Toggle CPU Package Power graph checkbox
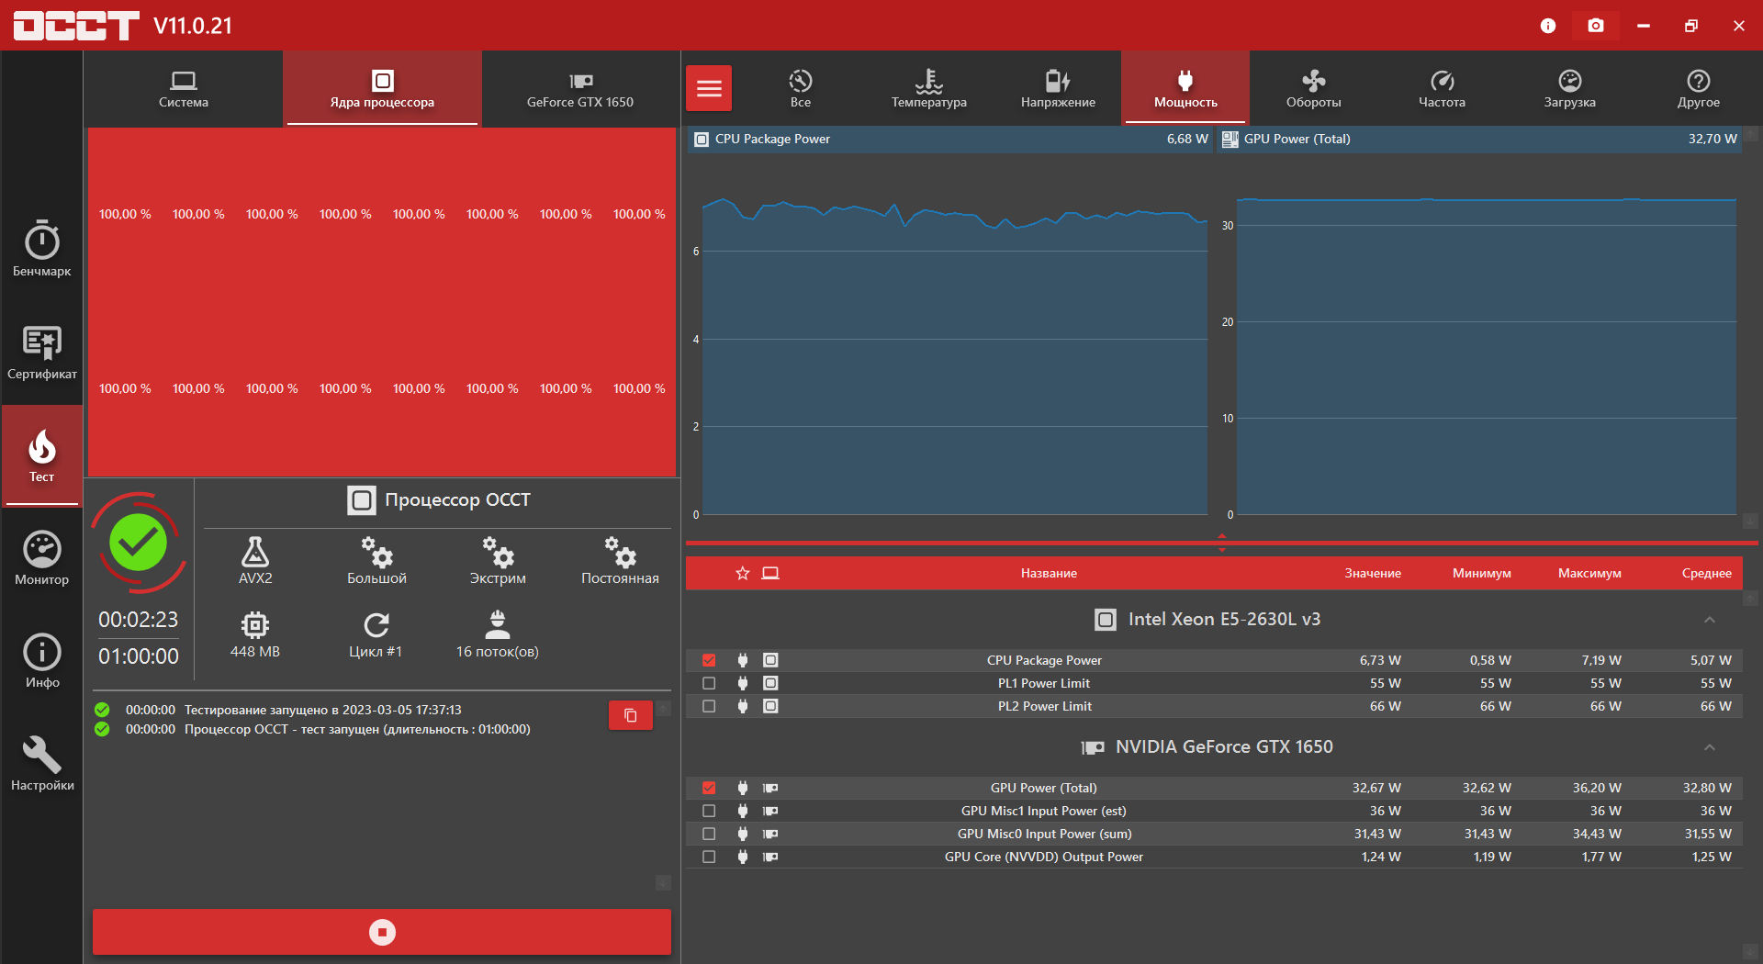The image size is (1763, 964). (x=709, y=660)
